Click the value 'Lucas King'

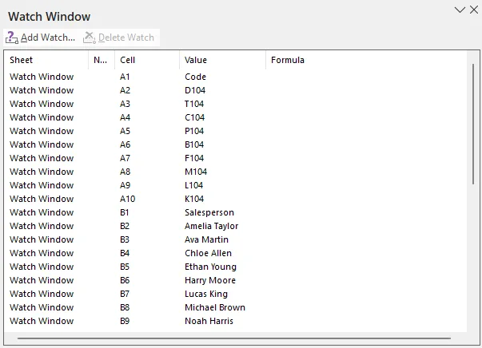(206, 294)
